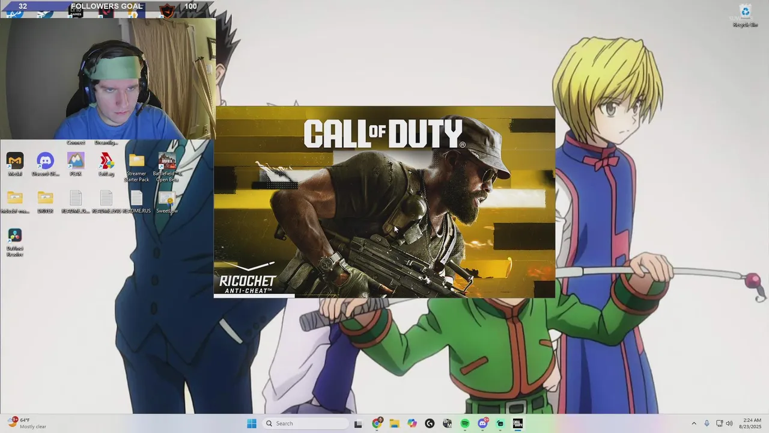Screen dimensions: 769x433
Task: Open the Windows Start menu
Action: click(252, 423)
